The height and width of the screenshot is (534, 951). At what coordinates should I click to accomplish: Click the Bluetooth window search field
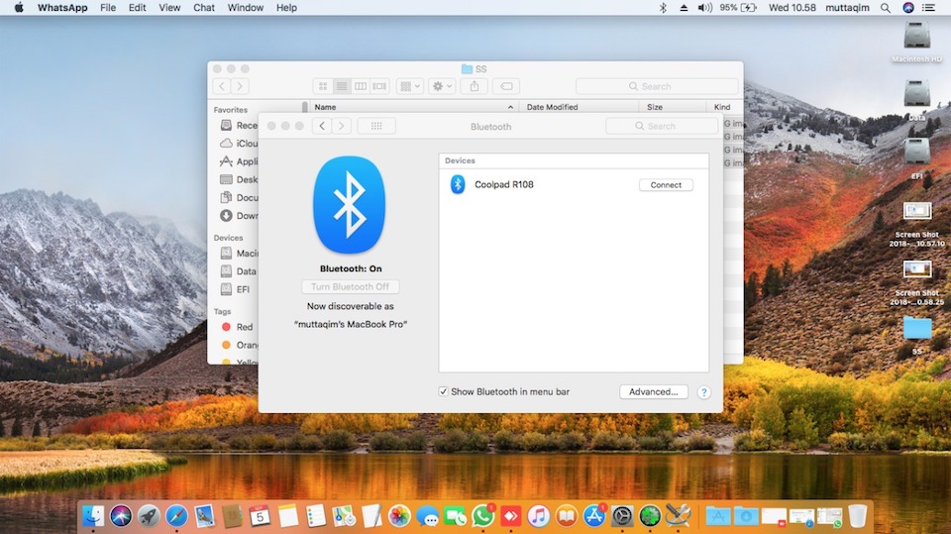(x=662, y=126)
